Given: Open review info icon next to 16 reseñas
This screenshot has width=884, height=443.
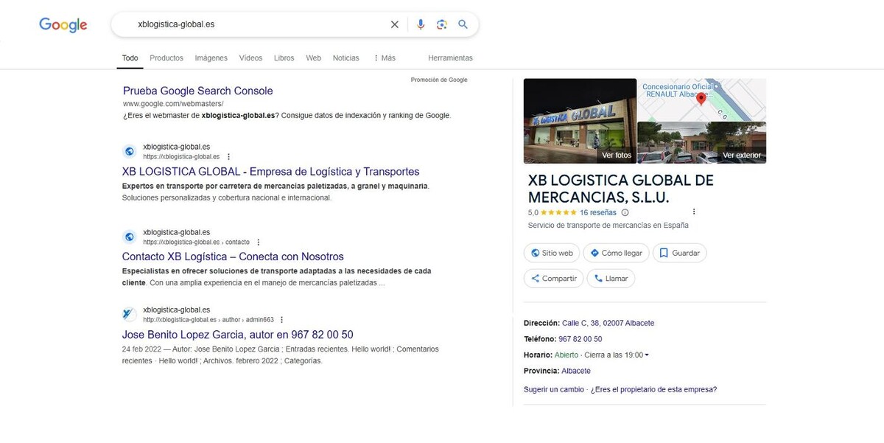Looking at the screenshot, I should click(625, 212).
